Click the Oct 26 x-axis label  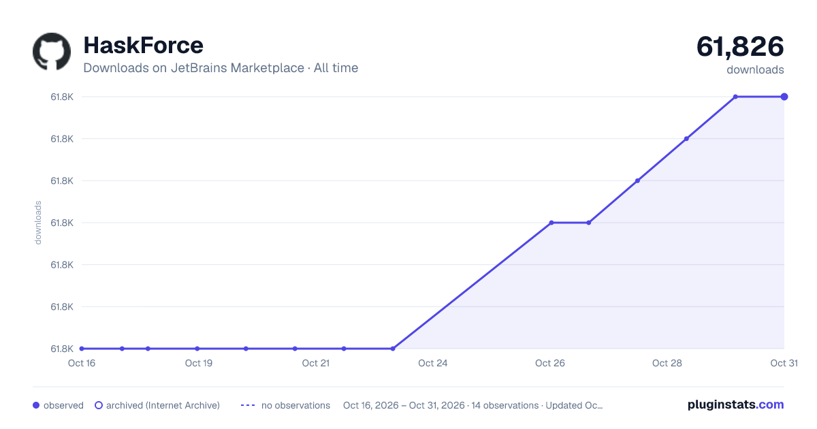point(550,363)
